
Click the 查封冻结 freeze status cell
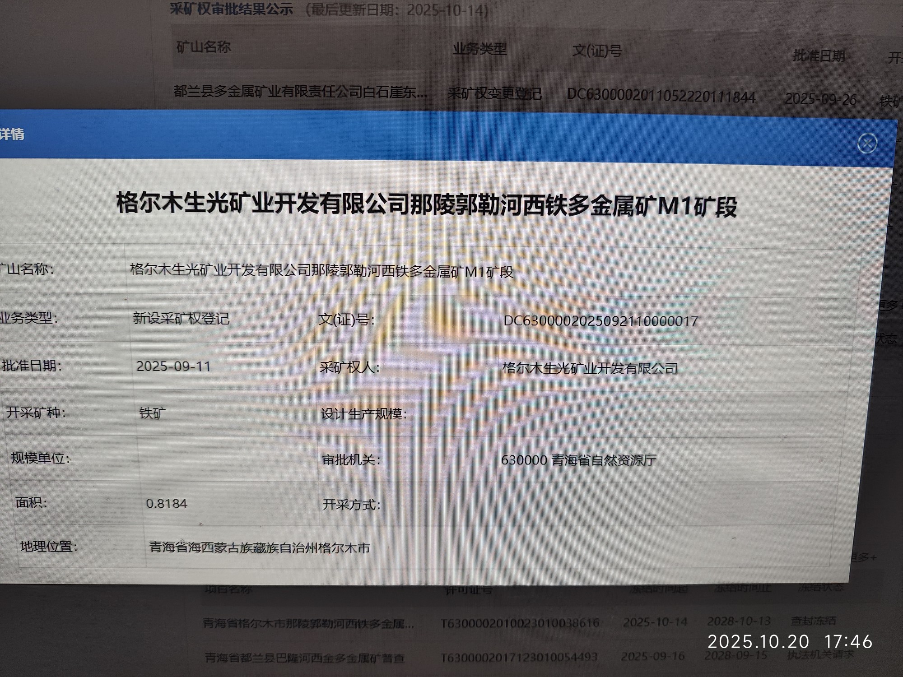tap(813, 621)
